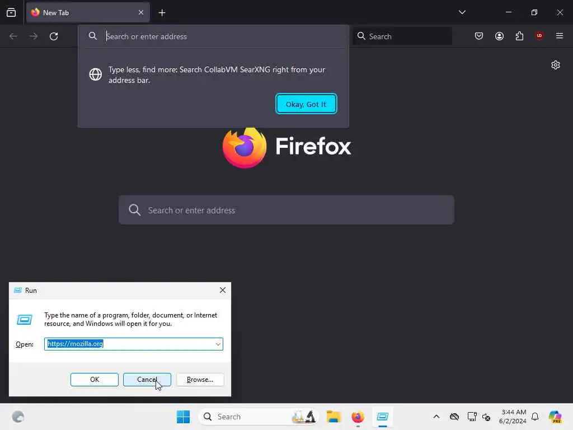
Task: Open the widgets icon at taskbar left
Action: point(18,417)
